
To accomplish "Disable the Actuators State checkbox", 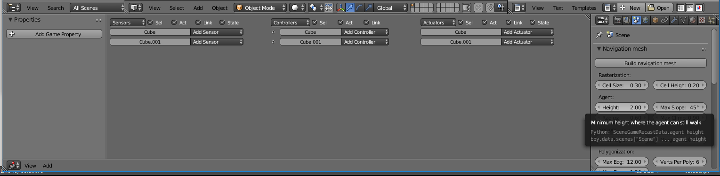I will coord(533,23).
